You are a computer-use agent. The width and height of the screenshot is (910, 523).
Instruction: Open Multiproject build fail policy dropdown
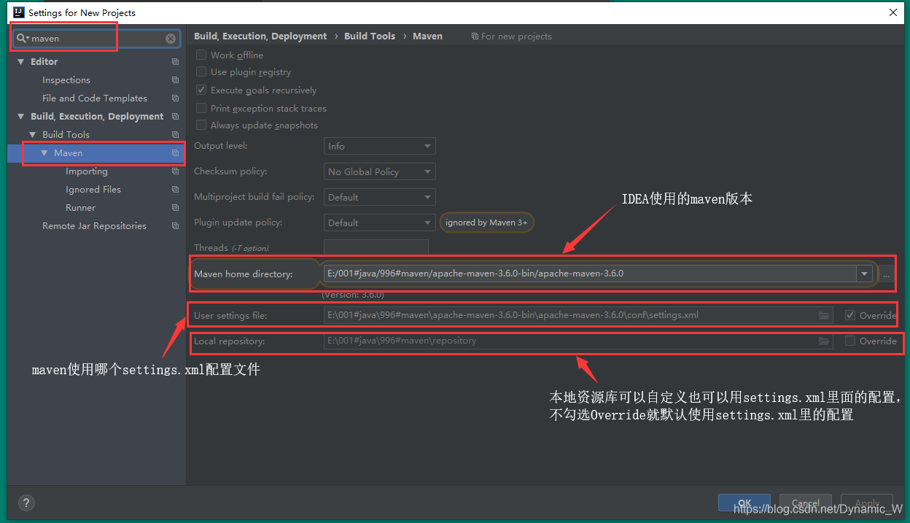click(x=379, y=198)
